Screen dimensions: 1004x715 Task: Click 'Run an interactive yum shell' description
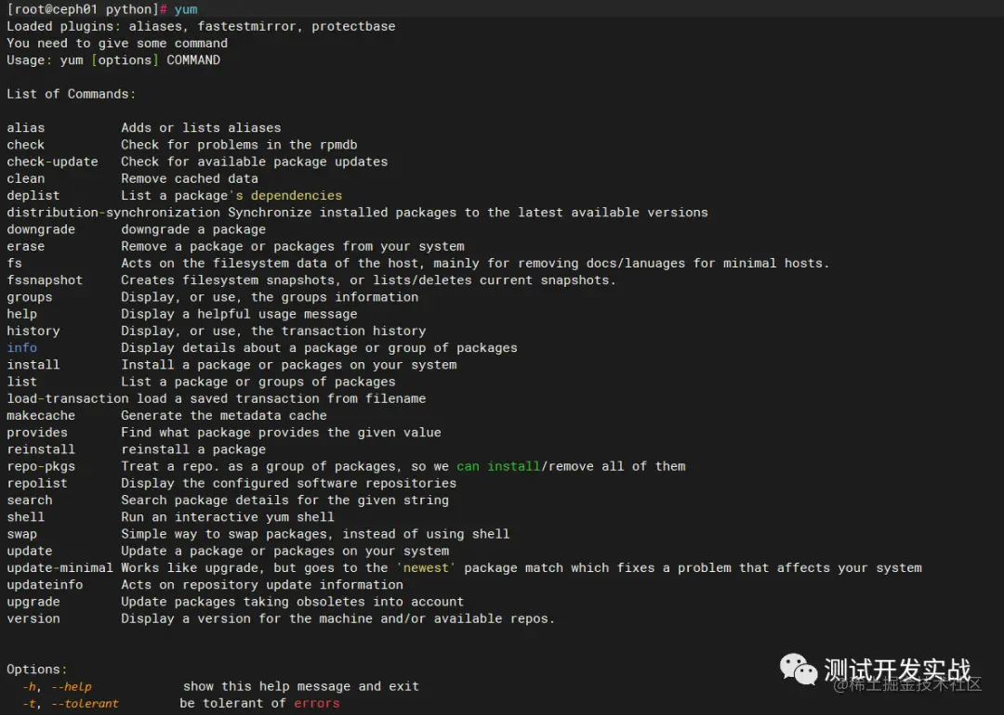point(228,517)
